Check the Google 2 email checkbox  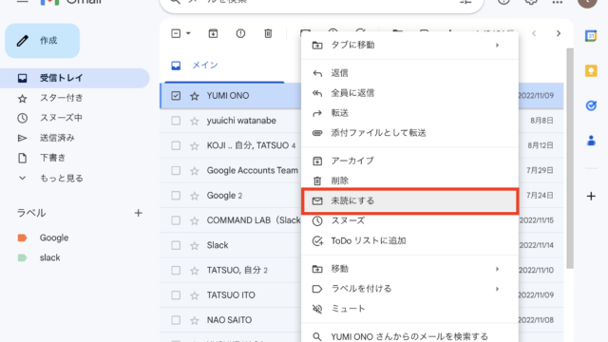(176, 196)
